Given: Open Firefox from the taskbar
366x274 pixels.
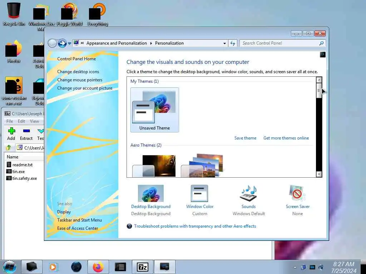Looking at the screenshot, I should (x=98, y=267).
